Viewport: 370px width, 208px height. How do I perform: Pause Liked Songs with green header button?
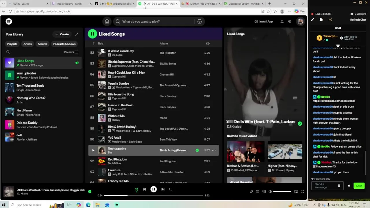[x=92, y=34]
